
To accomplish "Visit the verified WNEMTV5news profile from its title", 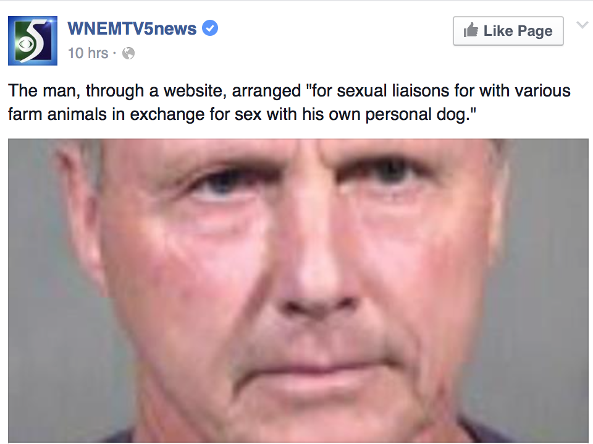I will [x=132, y=29].
